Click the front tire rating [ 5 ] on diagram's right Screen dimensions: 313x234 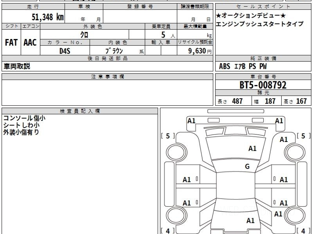pos(303,136)
